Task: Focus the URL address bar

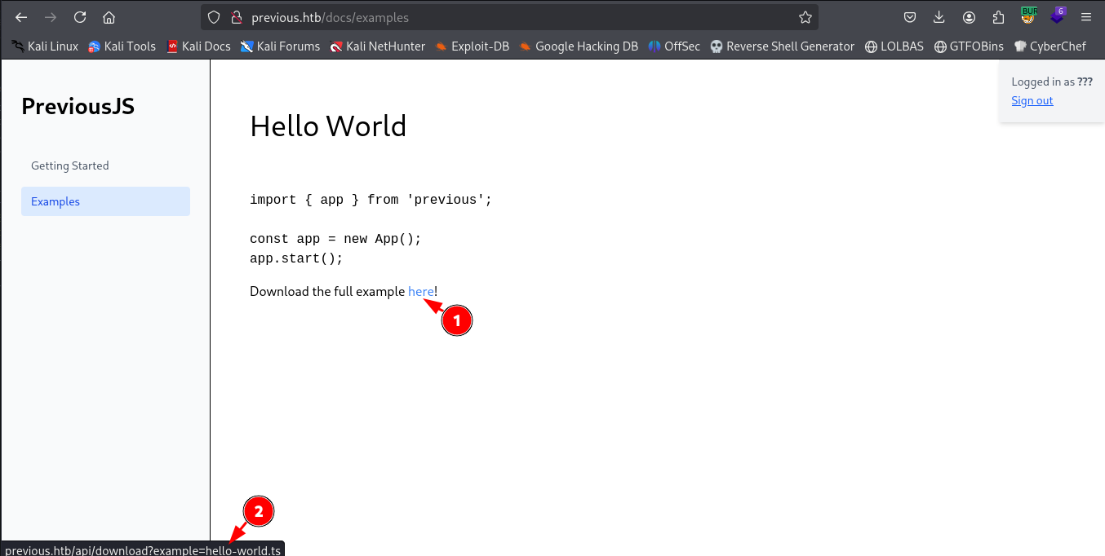Action: click(506, 17)
